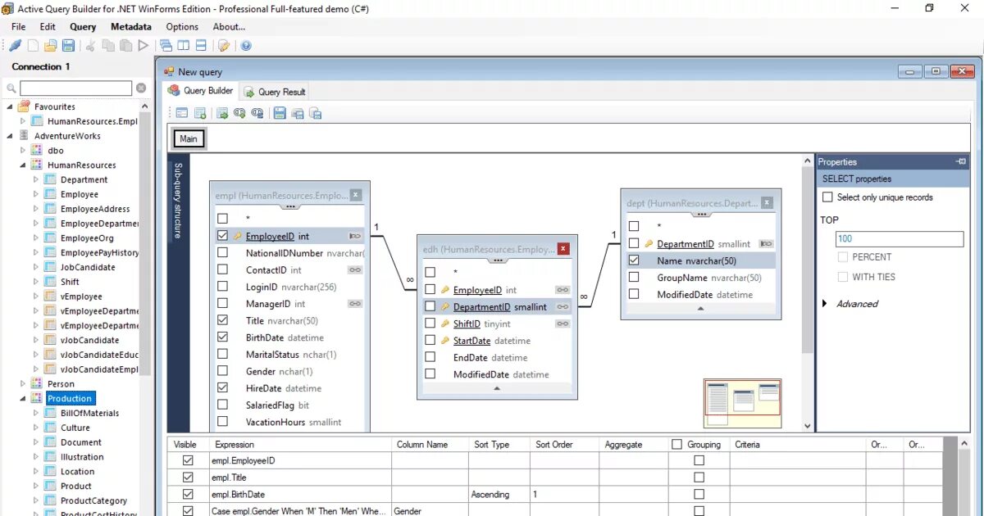Switch to the Query Result tab
This screenshot has height=516, width=984.
point(275,92)
